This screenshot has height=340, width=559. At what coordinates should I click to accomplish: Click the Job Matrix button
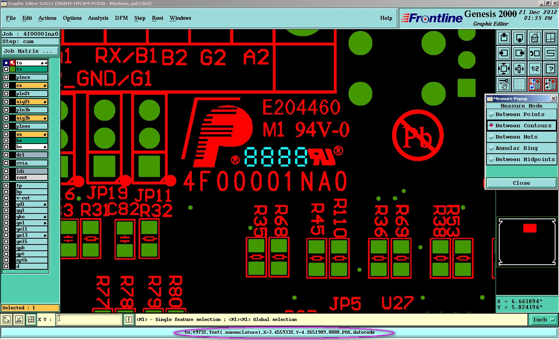point(30,51)
